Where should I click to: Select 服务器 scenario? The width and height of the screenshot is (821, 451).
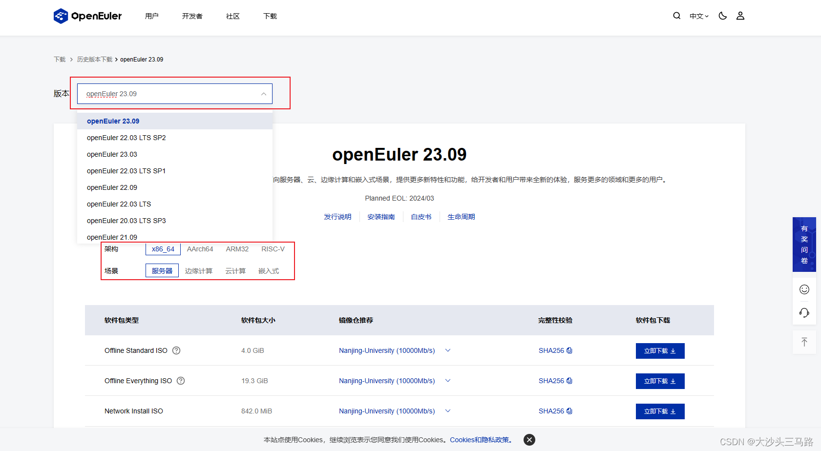pos(162,271)
